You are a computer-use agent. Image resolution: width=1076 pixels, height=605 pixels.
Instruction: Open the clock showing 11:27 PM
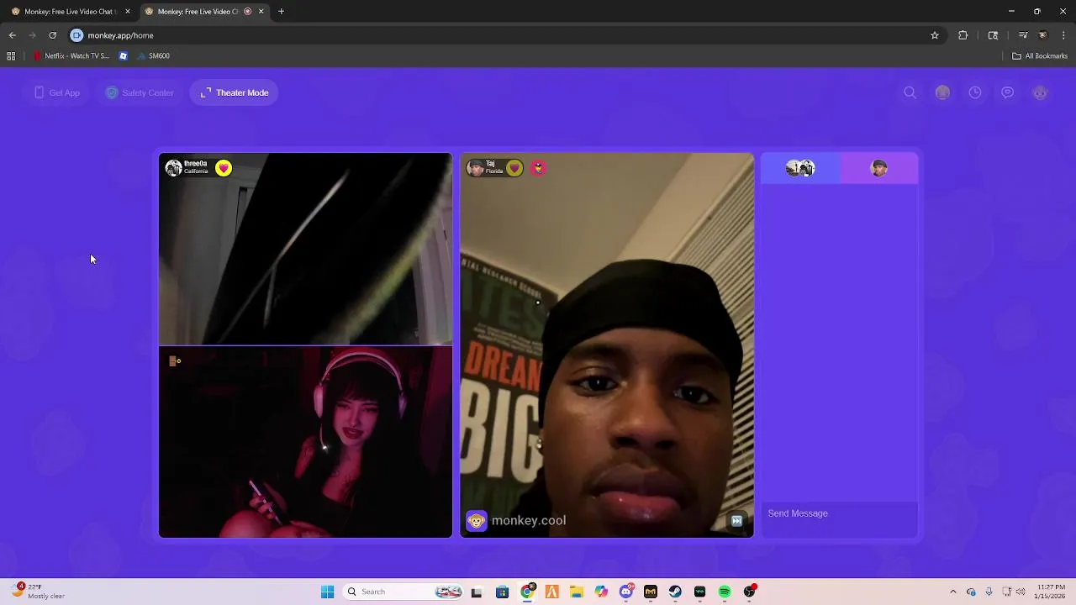(1051, 592)
